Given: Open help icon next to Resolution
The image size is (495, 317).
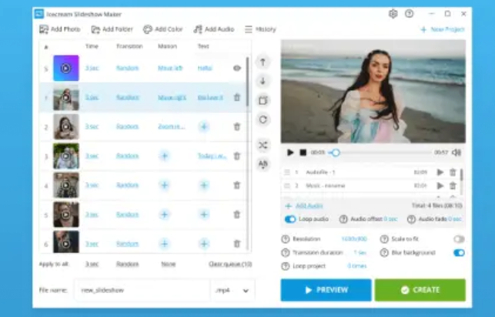Looking at the screenshot, I should pos(286,239).
